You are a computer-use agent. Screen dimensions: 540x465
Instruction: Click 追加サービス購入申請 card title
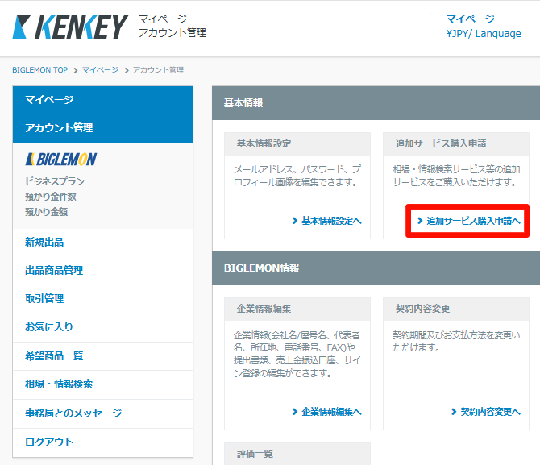point(441,143)
